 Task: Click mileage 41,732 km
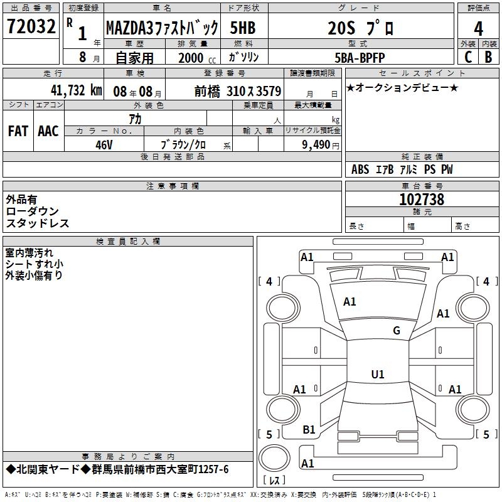point(76,90)
